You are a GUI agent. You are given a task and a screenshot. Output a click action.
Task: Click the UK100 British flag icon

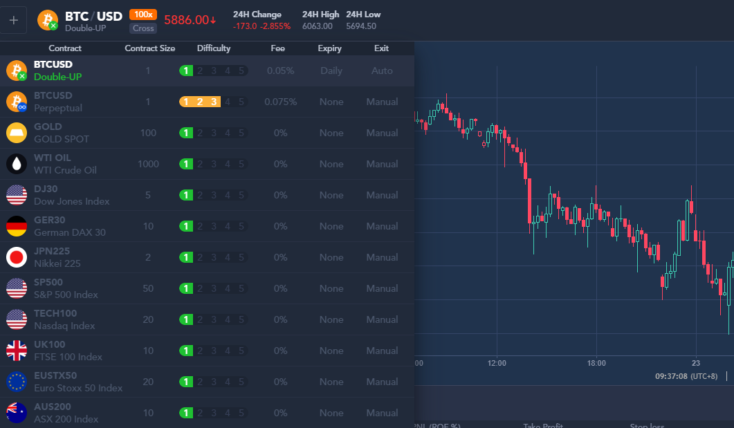point(17,351)
